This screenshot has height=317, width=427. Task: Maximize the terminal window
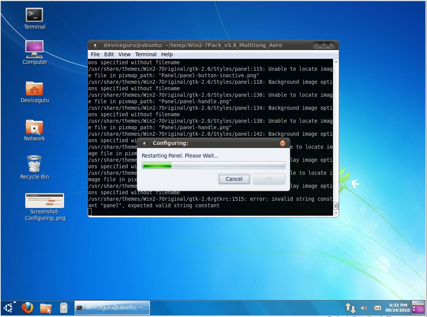pos(323,45)
